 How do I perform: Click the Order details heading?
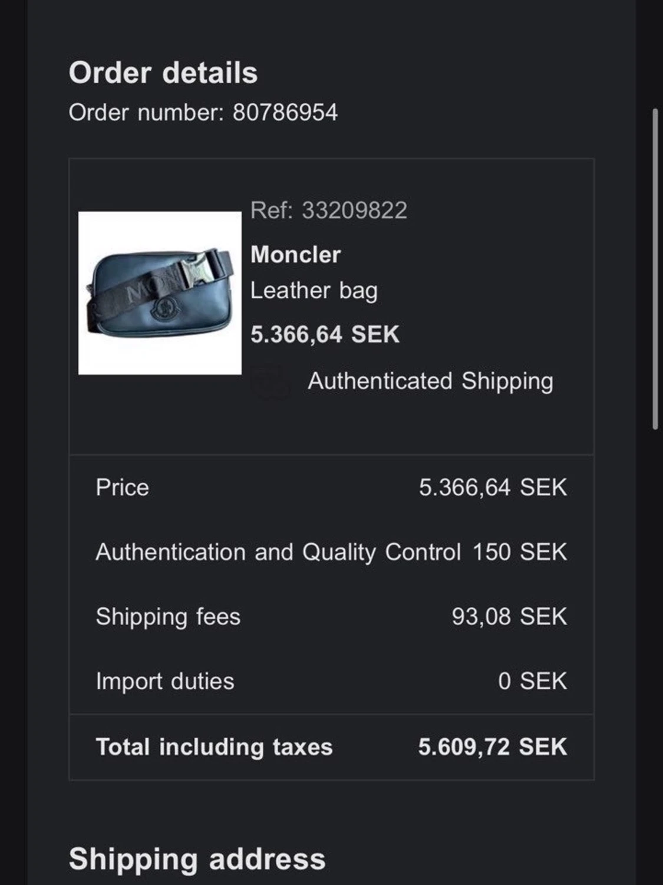(x=163, y=73)
